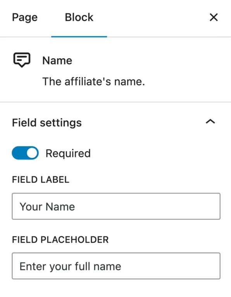
Task: Click the FIELD LABEL caption
Action: [41, 180]
